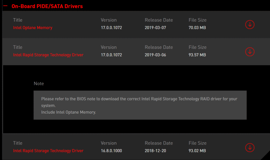Image resolution: width=270 pixels, height=160 pixels.
Task: Select Optane Memory version 17.0.0.1072 text
Action: [x=111, y=27]
